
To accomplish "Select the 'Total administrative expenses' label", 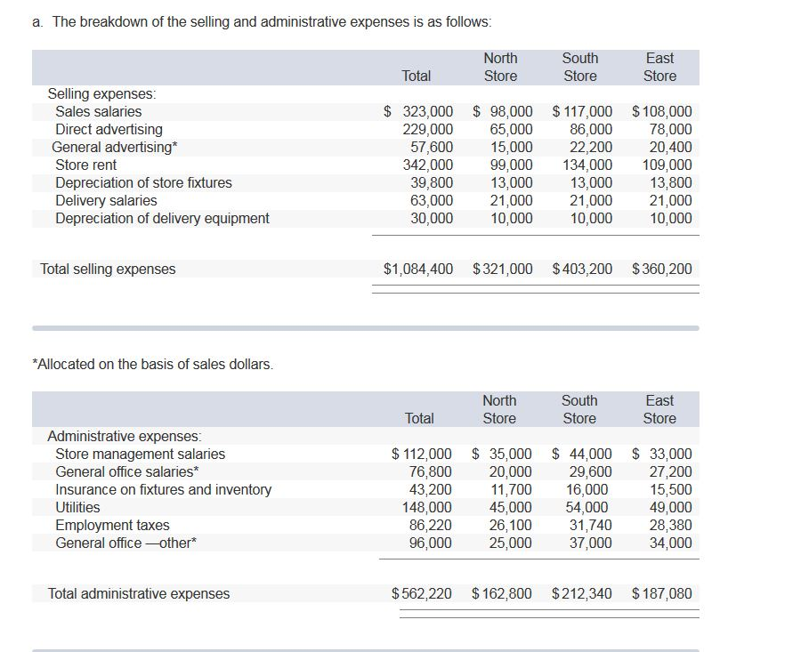I will 139,594.
